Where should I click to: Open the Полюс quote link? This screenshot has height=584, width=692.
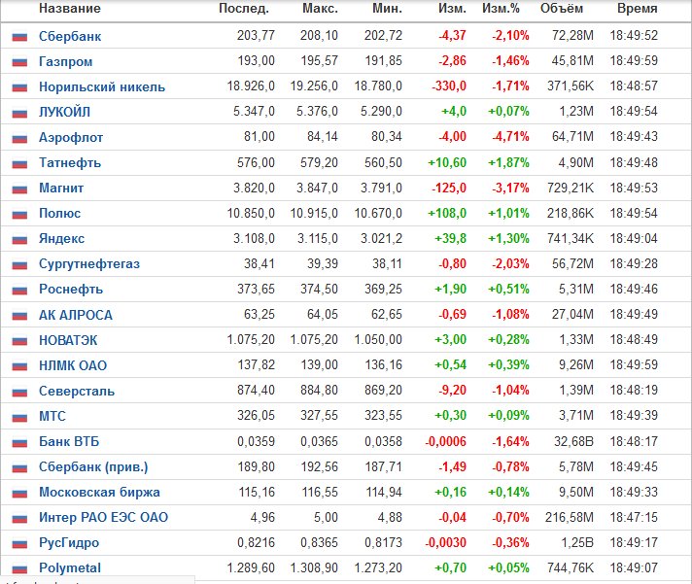coord(59,213)
